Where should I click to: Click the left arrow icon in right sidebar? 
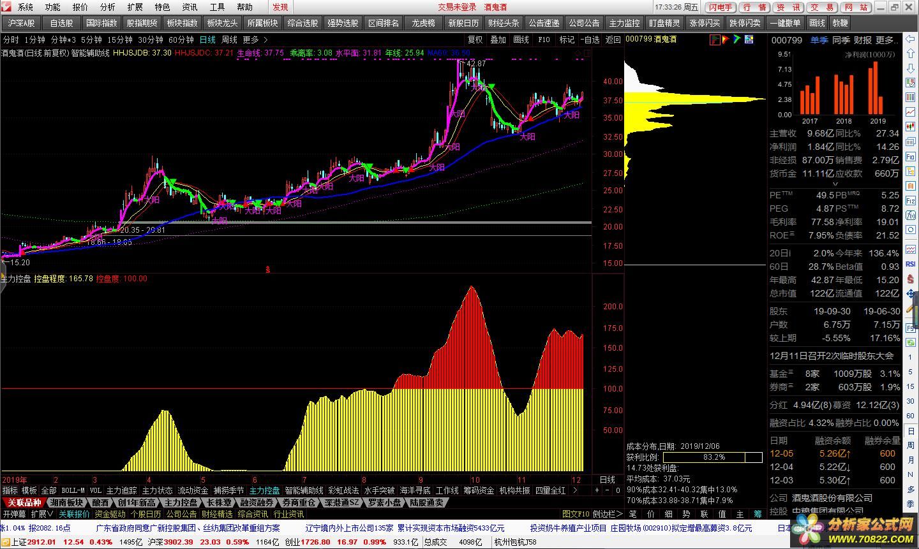910,39
